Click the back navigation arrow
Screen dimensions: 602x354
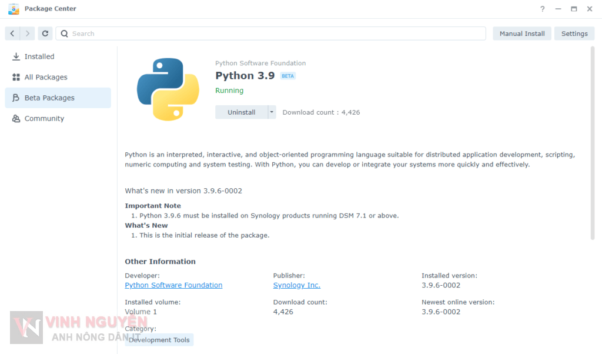click(x=12, y=34)
